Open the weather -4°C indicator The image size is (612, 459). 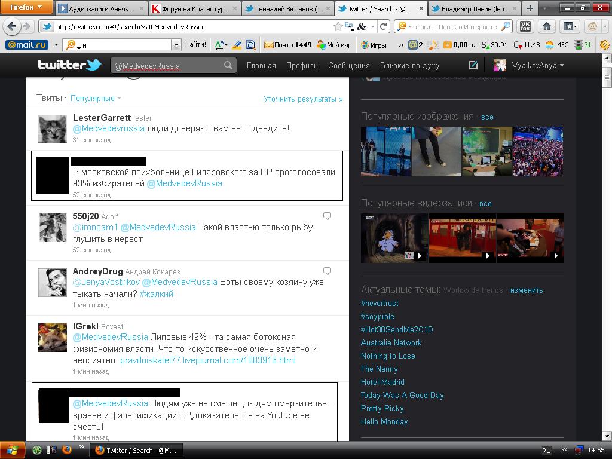click(557, 45)
